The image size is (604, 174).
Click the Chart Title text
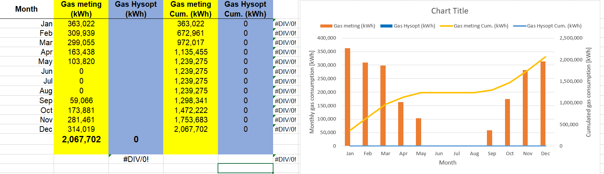click(x=450, y=11)
